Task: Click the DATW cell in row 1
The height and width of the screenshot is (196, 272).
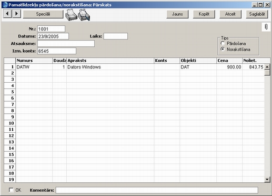Action: [34, 67]
